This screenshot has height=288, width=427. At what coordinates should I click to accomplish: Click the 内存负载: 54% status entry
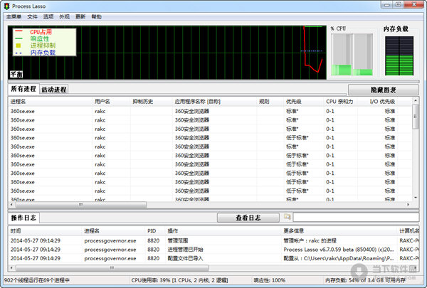[x=366, y=280]
